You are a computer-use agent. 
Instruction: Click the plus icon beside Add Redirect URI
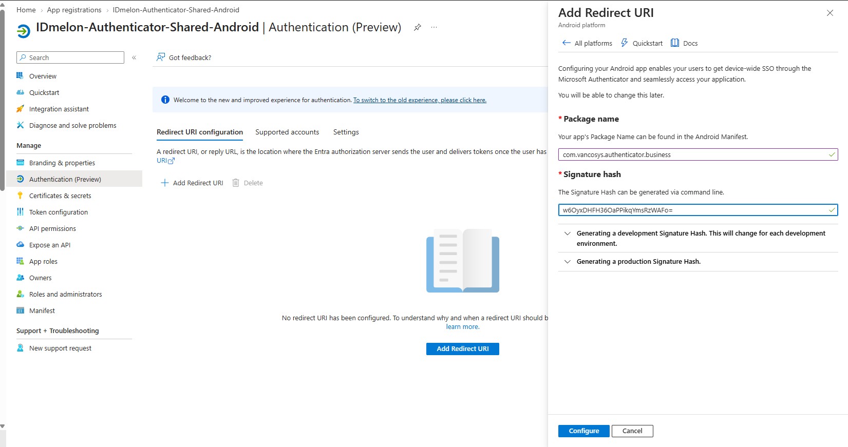pyautogui.click(x=165, y=183)
